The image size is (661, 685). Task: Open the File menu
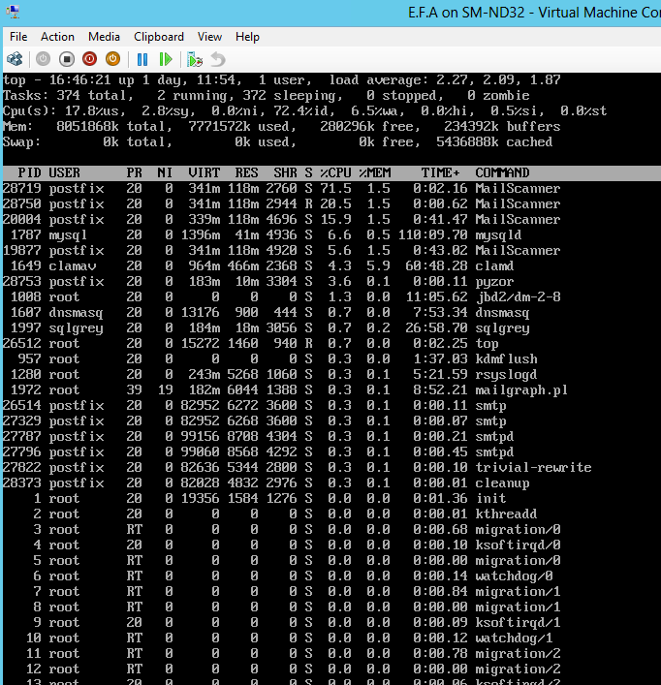pyautogui.click(x=18, y=36)
